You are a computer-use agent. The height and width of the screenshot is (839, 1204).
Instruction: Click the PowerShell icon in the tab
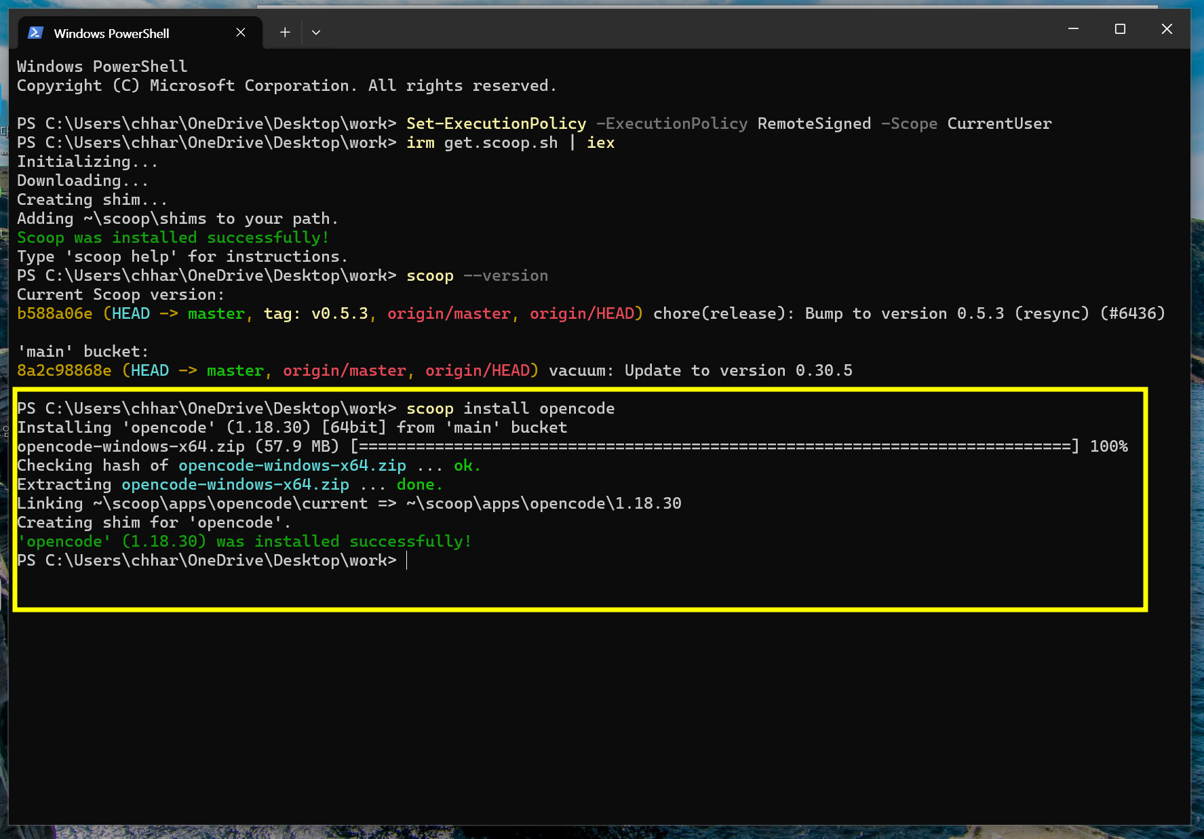coord(36,33)
